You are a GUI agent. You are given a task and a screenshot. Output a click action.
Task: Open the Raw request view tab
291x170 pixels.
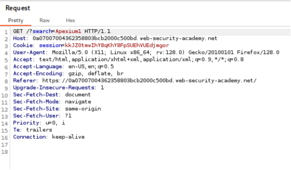(44, 21)
